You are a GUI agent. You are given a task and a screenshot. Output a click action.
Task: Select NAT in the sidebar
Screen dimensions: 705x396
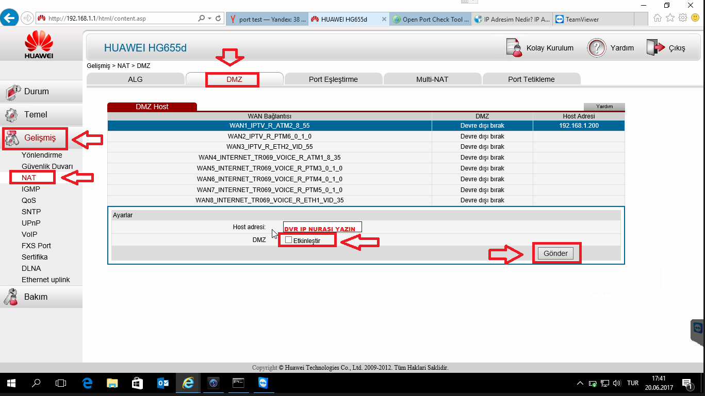pos(29,178)
